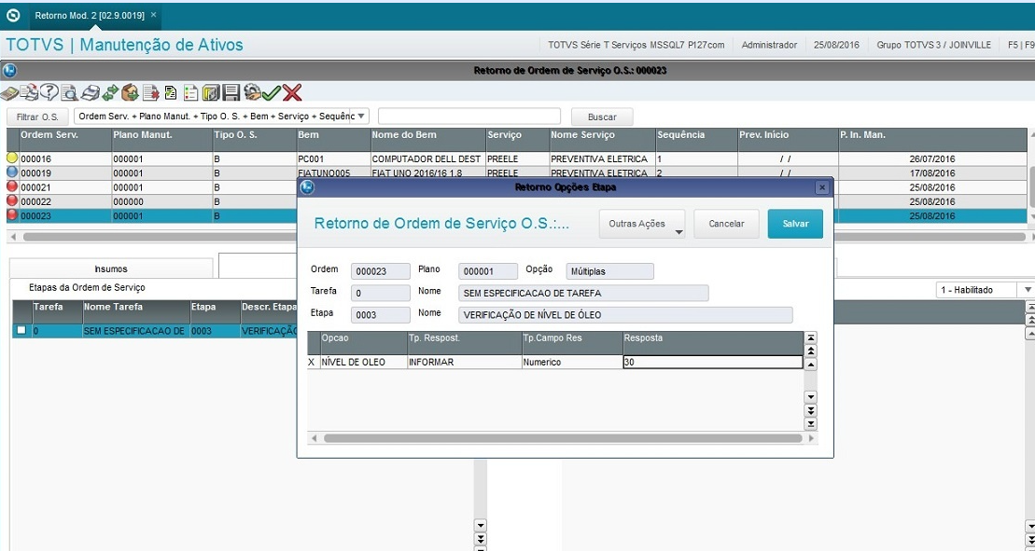Screen dimensions: 1035x551
Task: Click the floppy disk save icon
Action: coord(231,93)
